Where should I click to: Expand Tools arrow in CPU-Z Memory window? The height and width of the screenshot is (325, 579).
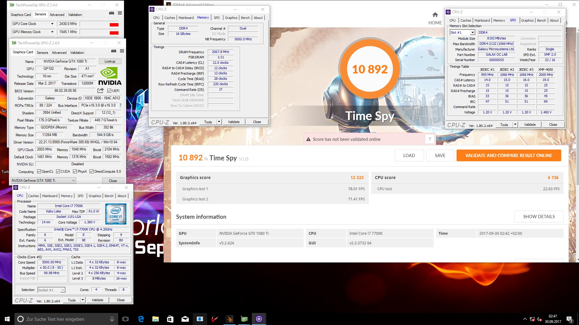pos(219,122)
